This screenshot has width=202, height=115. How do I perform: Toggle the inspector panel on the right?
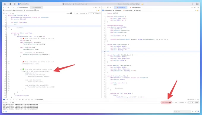197,4
